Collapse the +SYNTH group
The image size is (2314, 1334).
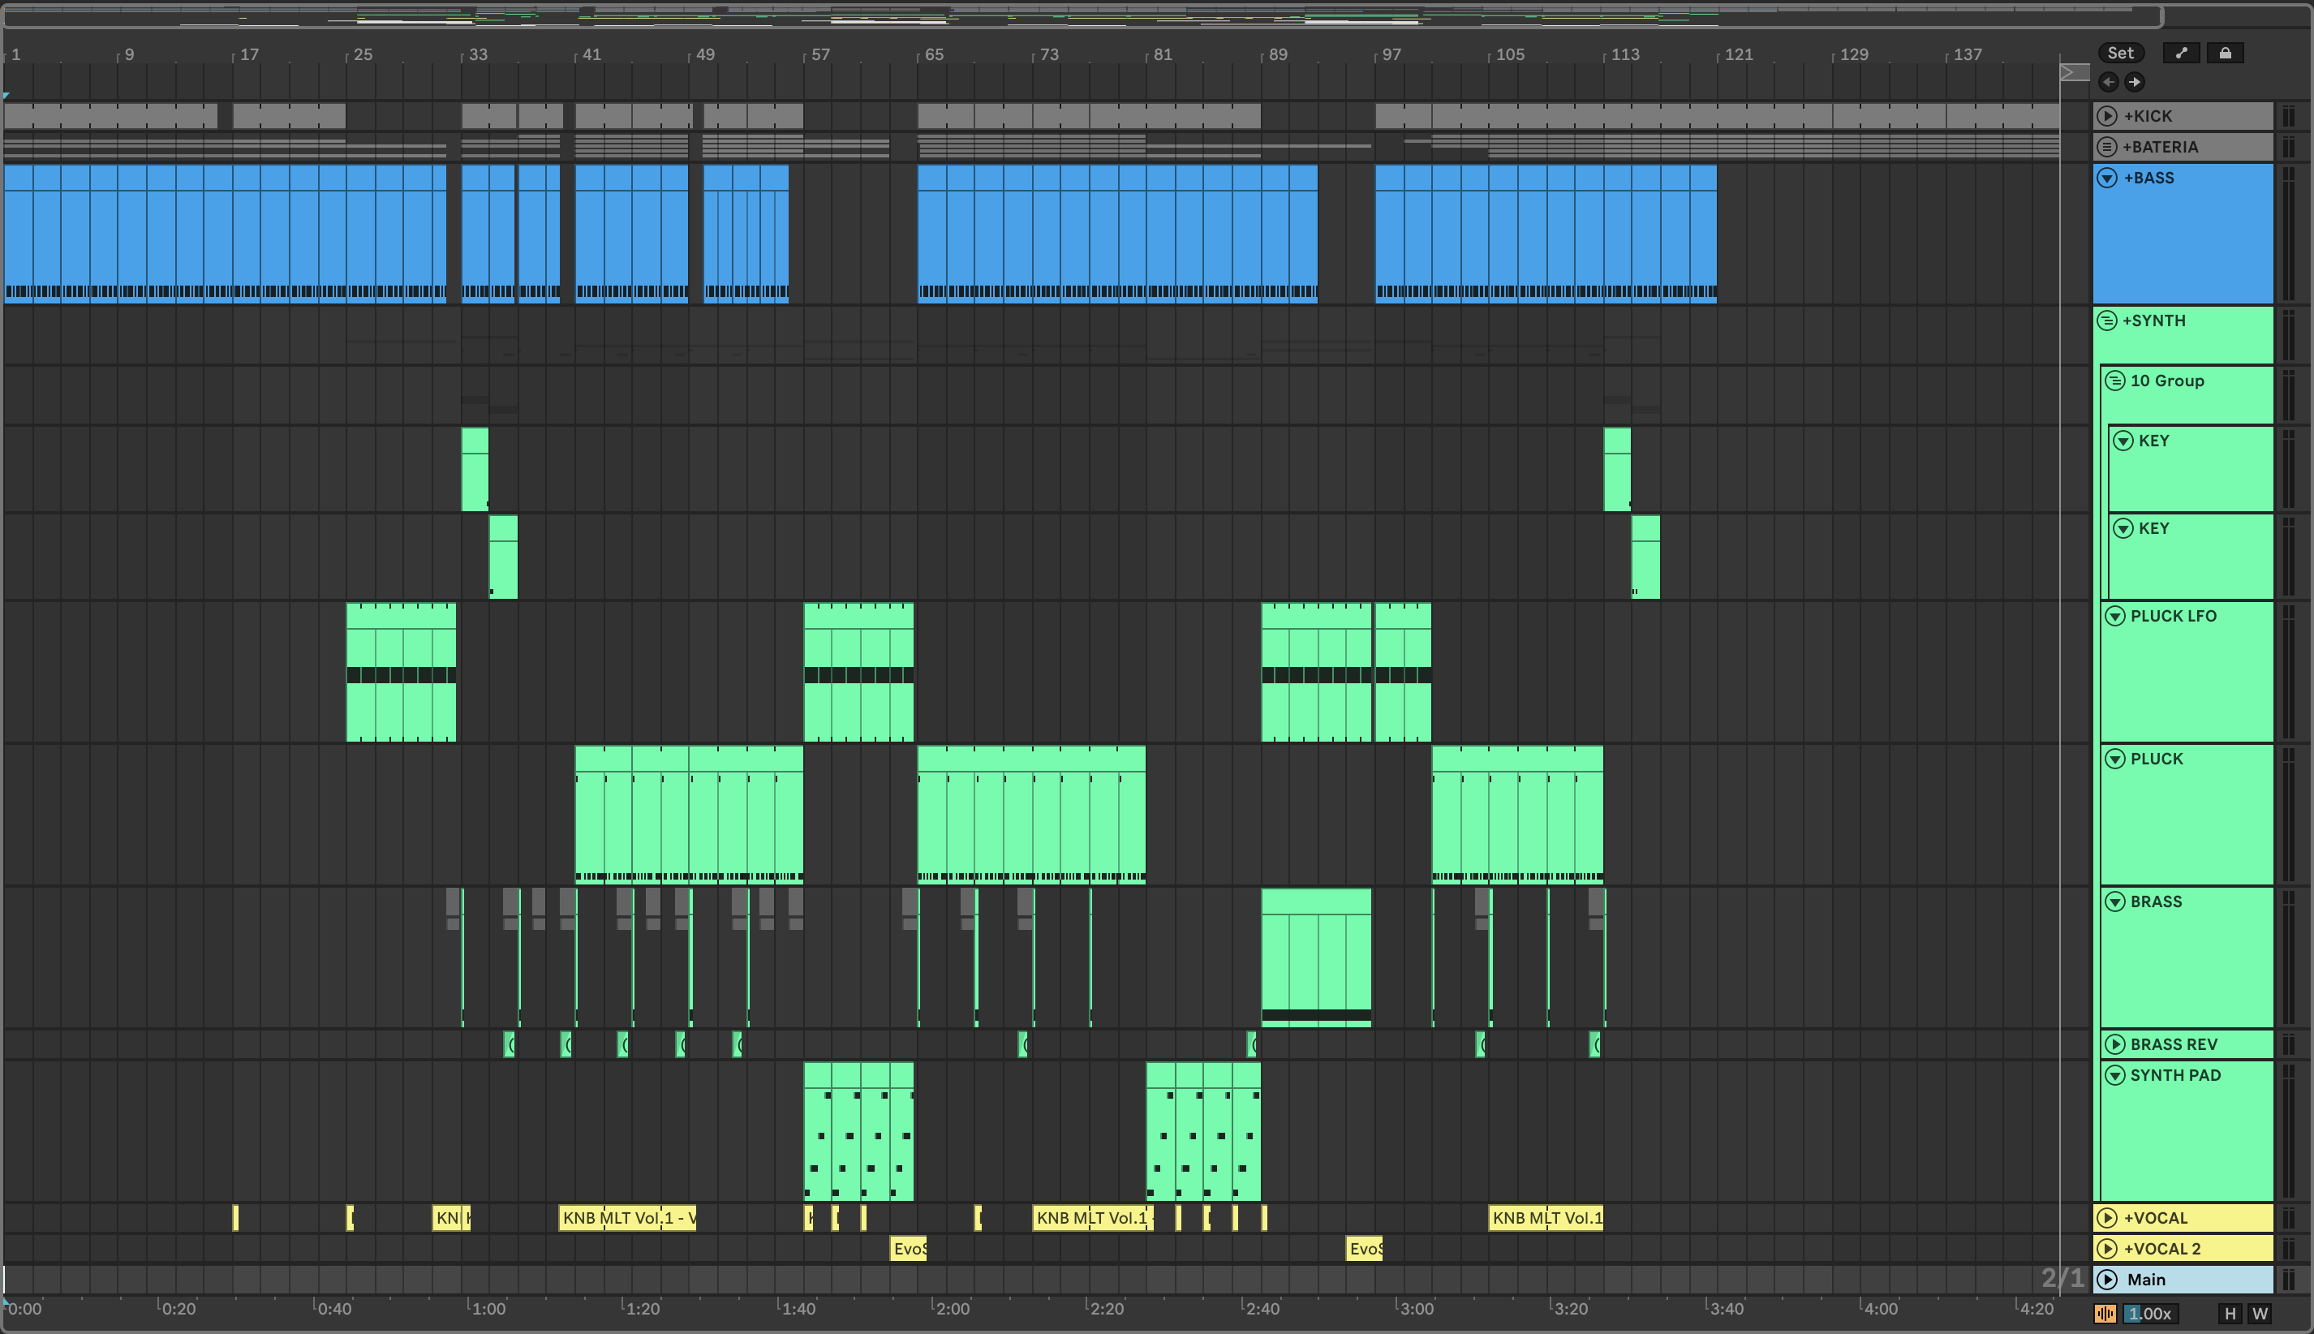(x=2107, y=321)
